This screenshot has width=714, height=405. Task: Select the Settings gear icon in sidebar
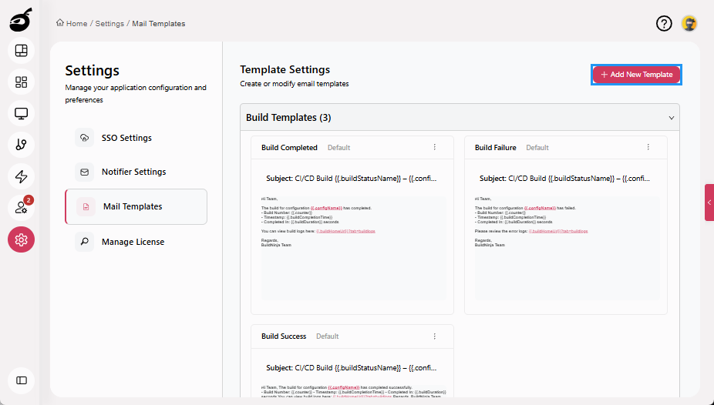pos(21,239)
